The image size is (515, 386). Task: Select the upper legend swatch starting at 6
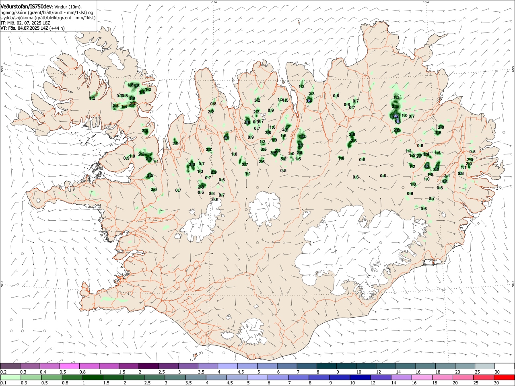click(287, 366)
